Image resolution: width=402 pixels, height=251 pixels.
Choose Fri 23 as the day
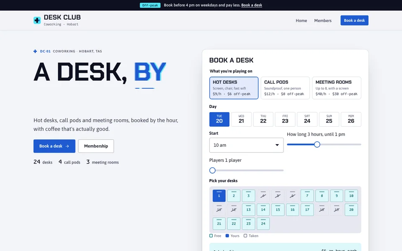(x=285, y=119)
